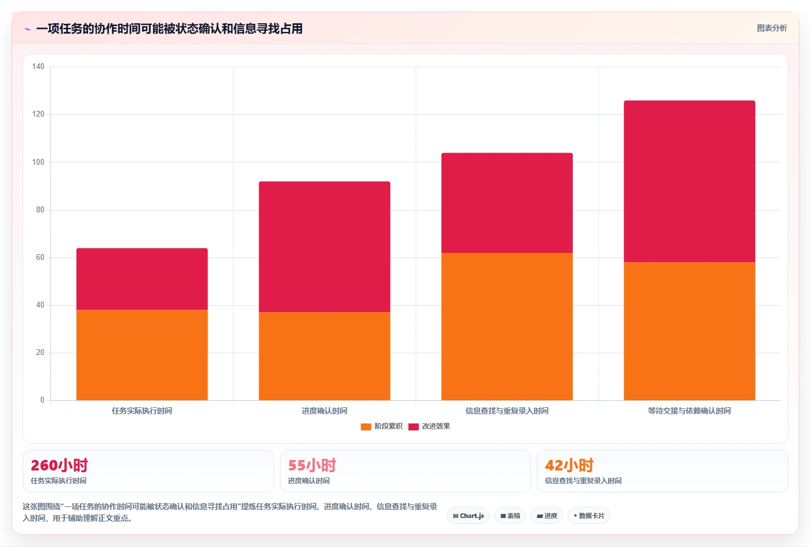Click the 改进效果 legend label
Screen dimensions: 811x547
click(436, 426)
